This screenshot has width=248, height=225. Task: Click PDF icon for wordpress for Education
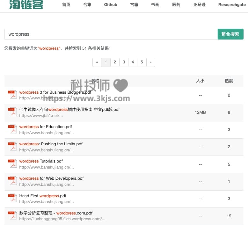[12, 129]
